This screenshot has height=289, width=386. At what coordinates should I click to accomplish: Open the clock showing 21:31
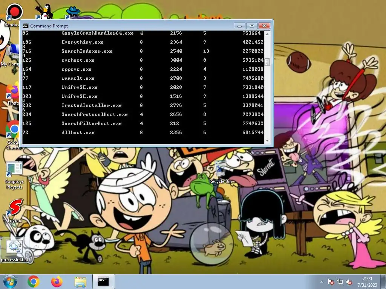coord(367,282)
